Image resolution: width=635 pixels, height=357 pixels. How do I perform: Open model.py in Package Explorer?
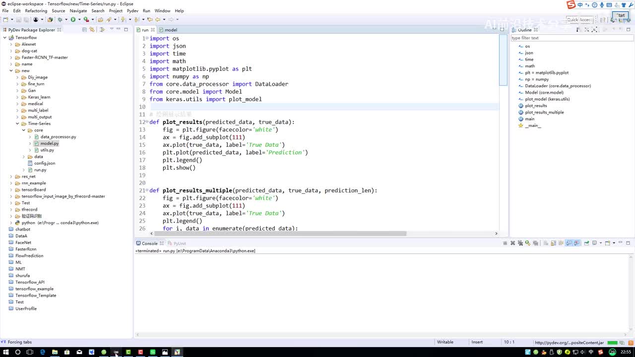[x=50, y=143]
